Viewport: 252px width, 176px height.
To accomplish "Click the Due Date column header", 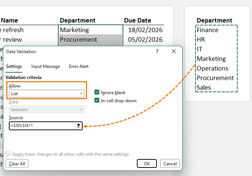I will (x=137, y=20).
